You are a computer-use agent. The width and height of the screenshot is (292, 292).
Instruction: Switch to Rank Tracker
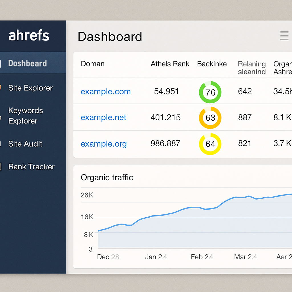[x=31, y=167]
